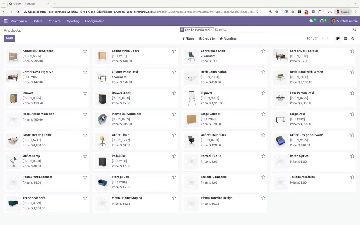This screenshot has width=360, height=225.
Task: Reload the current page
Action: point(18,12)
